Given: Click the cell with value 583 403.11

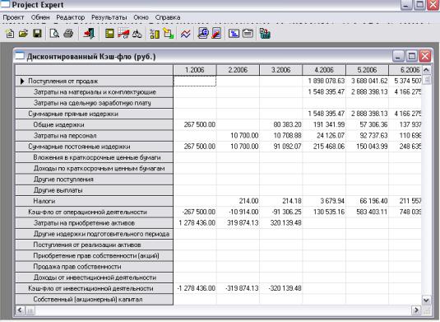Looking at the screenshot, I should [367, 212].
